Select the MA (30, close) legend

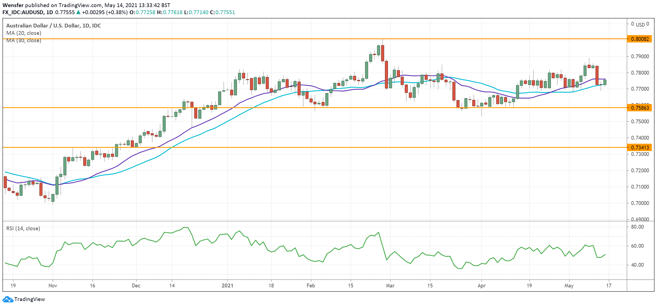coord(24,40)
